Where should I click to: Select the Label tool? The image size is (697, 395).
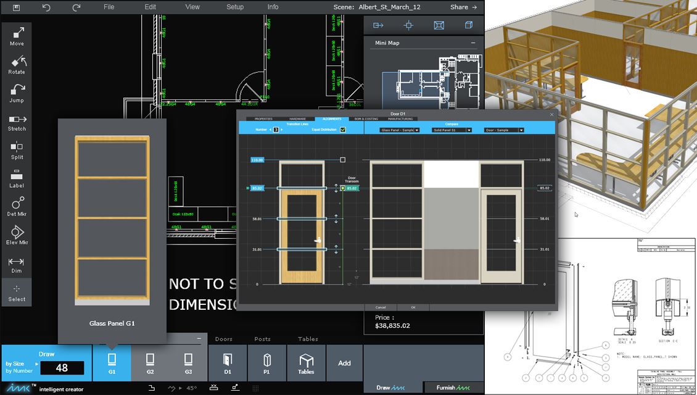(x=17, y=179)
